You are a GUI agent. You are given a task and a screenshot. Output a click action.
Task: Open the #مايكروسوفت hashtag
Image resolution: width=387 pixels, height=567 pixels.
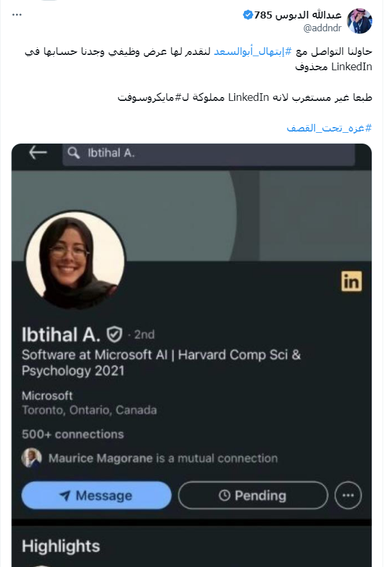[x=149, y=98]
